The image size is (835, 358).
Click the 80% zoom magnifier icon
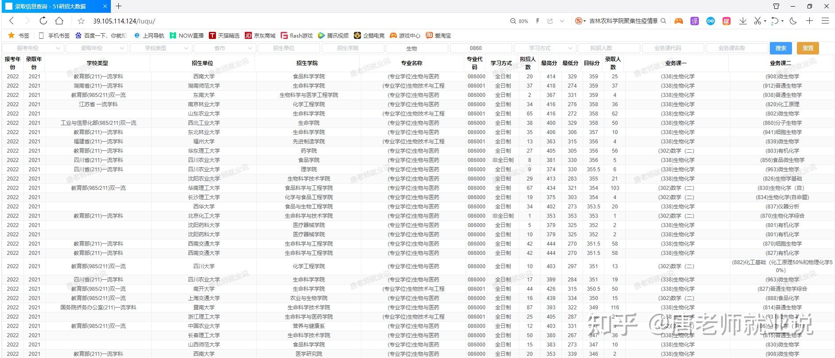point(513,21)
